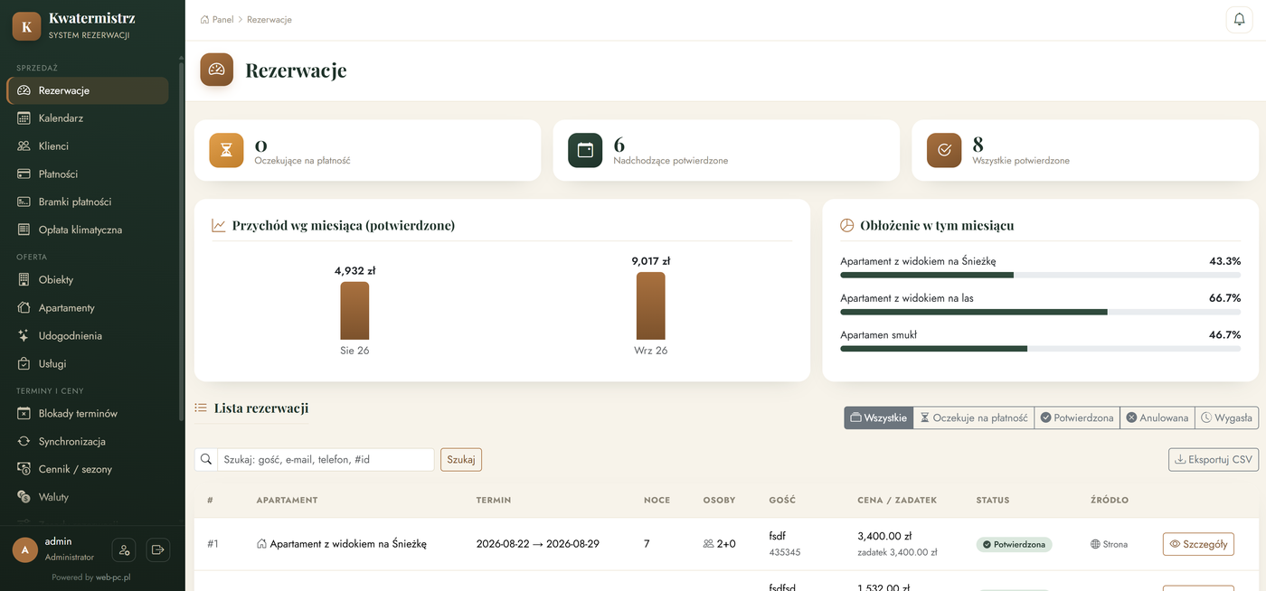This screenshot has height=591, width=1266.
Task: Click the admin avatar circle
Action: 25,549
